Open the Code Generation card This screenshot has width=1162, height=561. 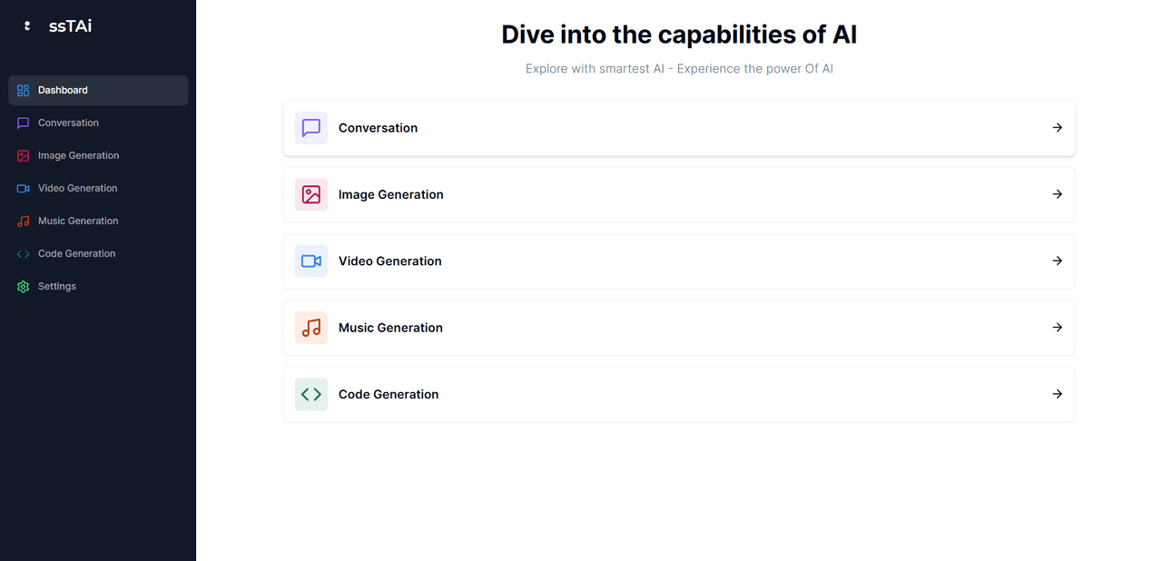(x=679, y=394)
